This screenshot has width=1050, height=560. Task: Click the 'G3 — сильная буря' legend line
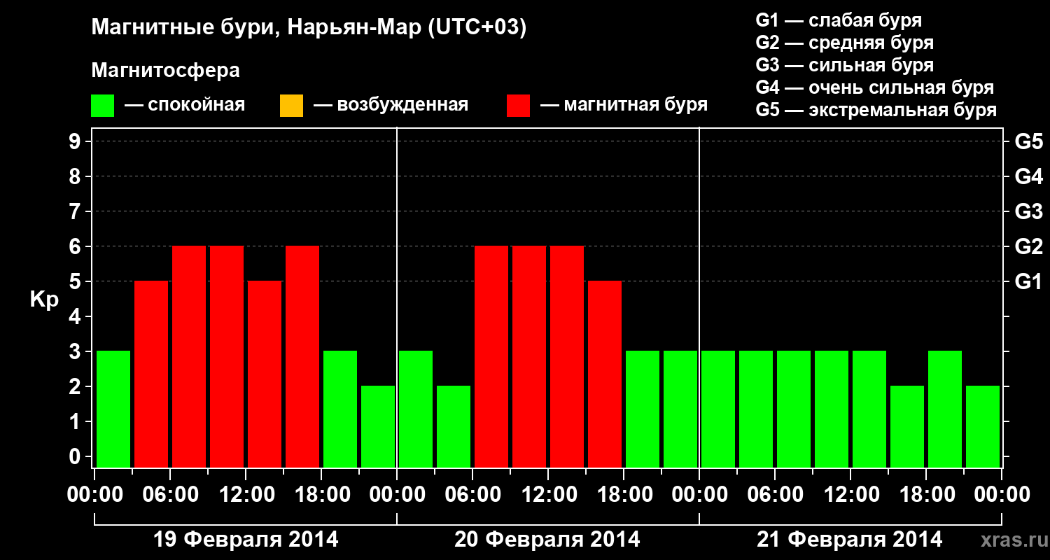point(845,65)
